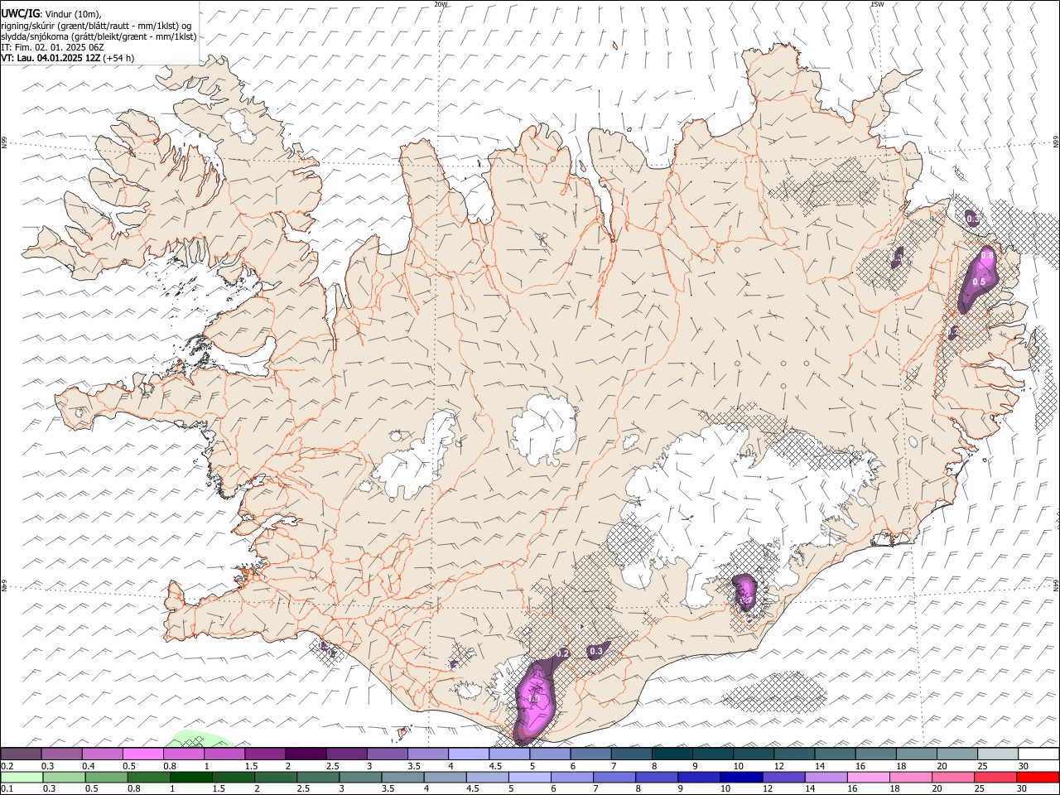The height and width of the screenshot is (795, 1060).
Task: Select the white swatch ending the upper scale
Action: click(1038, 754)
